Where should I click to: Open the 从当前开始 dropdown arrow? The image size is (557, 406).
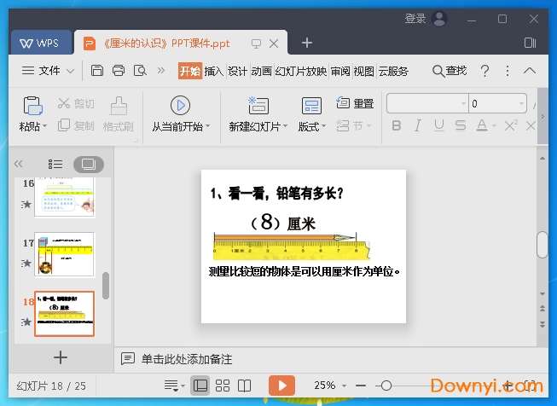click(x=208, y=126)
